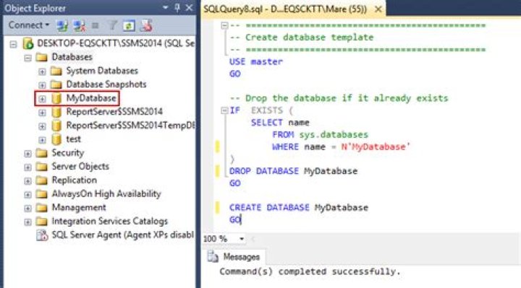
Task: Expand the Database Snapshots folder
Action: pyautogui.click(x=42, y=85)
